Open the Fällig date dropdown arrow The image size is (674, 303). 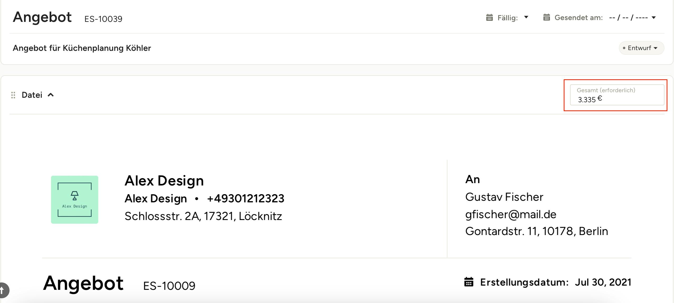(x=526, y=17)
